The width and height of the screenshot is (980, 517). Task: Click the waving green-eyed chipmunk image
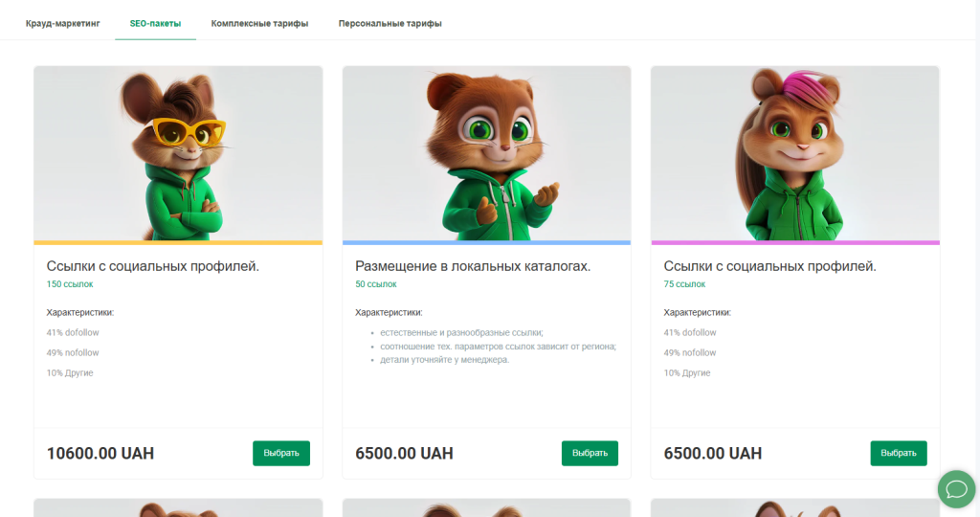(x=486, y=153)
